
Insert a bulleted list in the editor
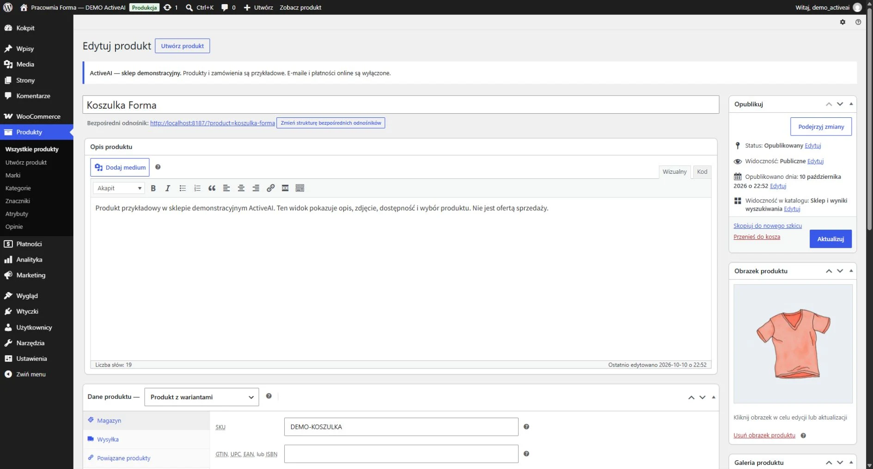point(183,188)
